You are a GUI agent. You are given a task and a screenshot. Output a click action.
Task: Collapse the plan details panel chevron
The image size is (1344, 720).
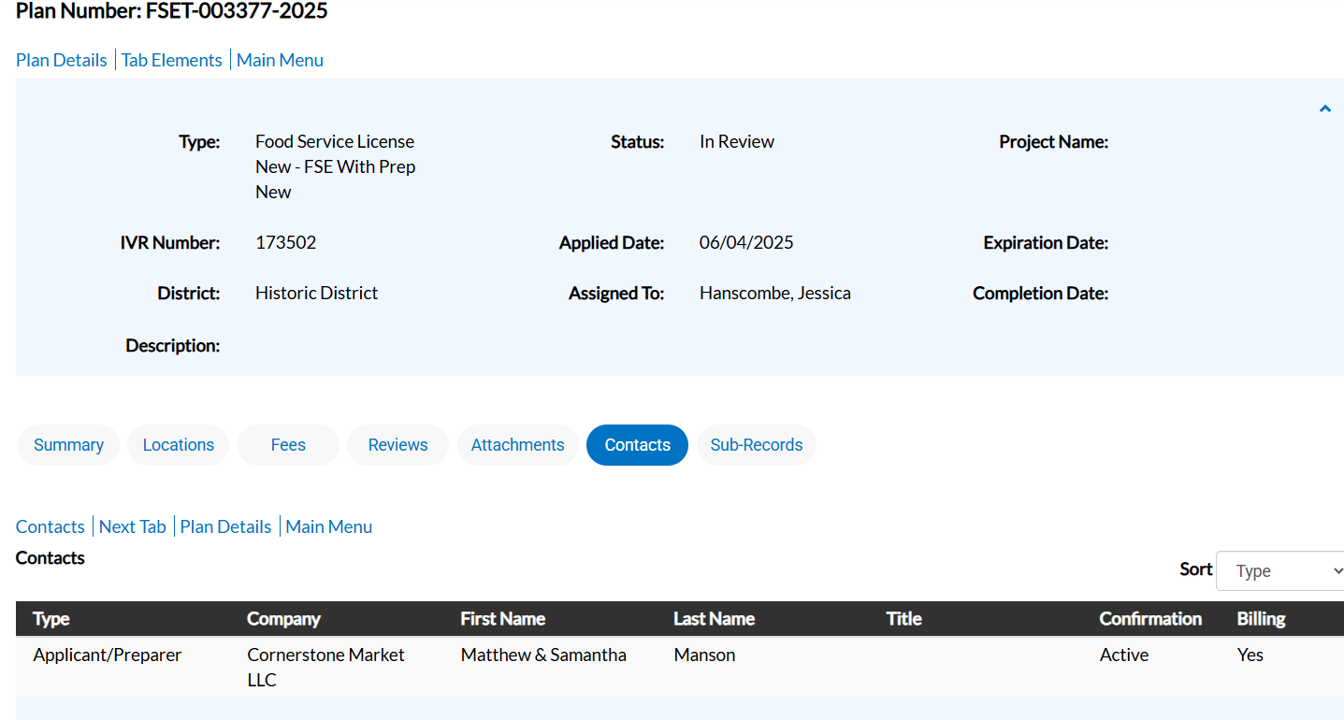(1324, 108)
